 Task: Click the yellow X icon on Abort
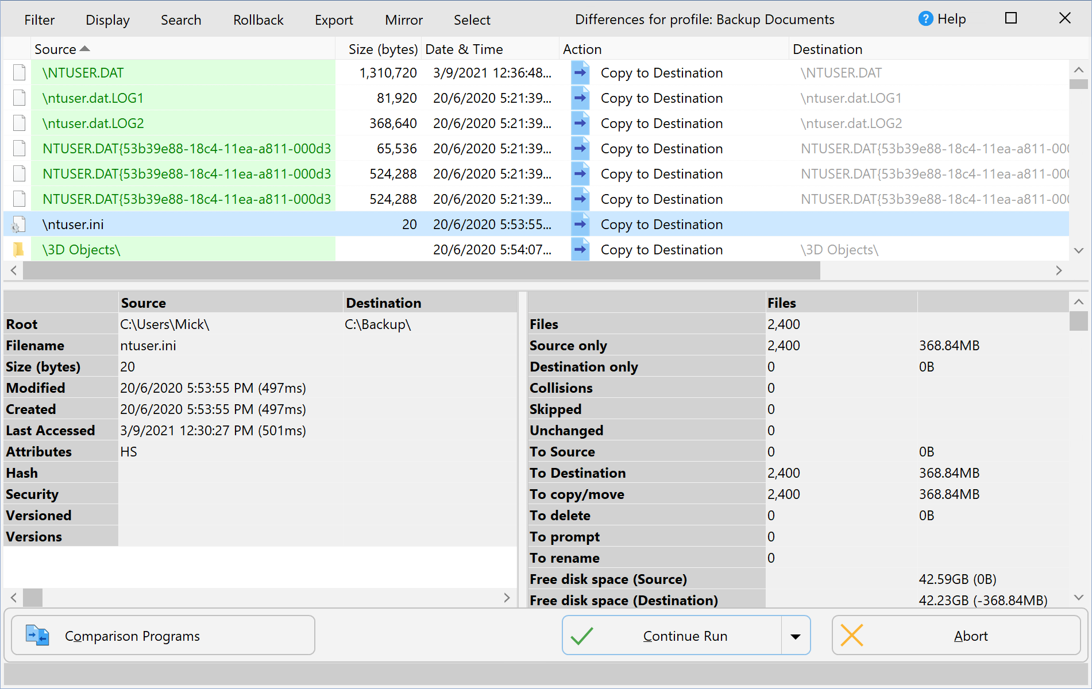point(852,636)
